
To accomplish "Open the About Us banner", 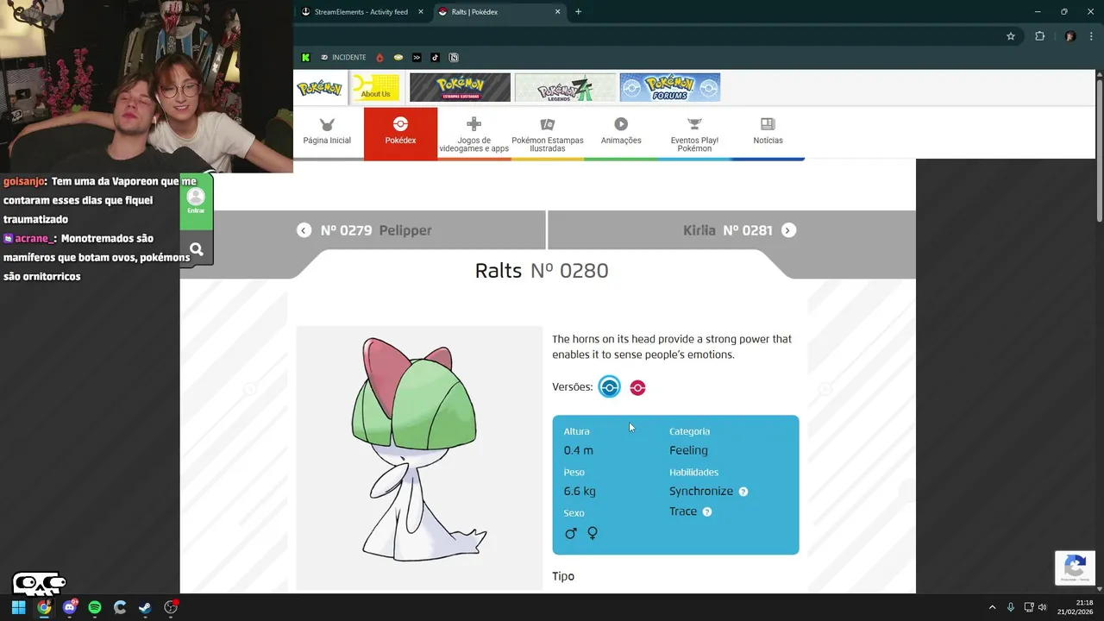I will click(x=376, y=87).
